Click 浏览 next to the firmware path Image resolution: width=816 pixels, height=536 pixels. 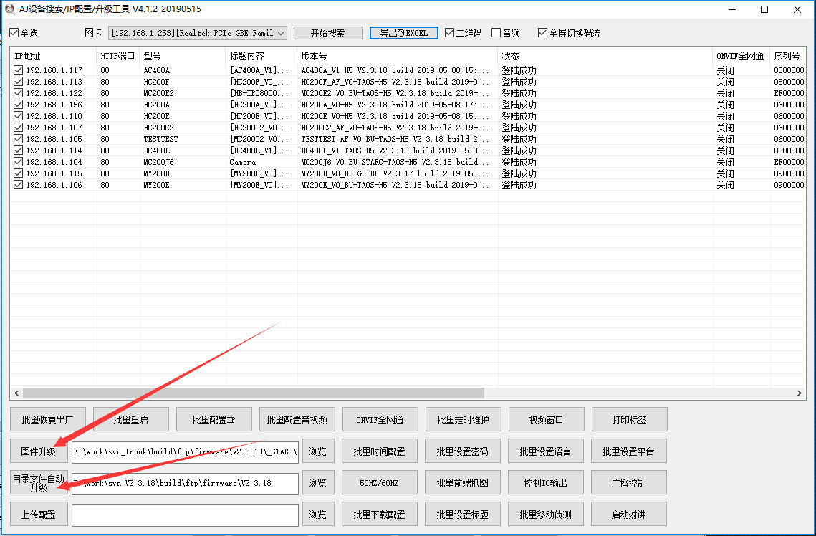pyautogui.click(x=318, y=451)
